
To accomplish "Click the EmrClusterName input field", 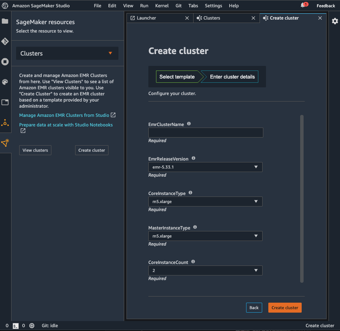I will click(x=205, y=133).
